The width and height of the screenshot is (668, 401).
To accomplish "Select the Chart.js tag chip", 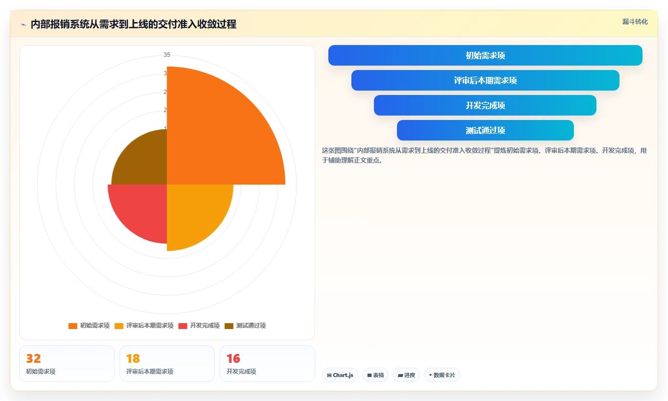I will pos(340,375).
